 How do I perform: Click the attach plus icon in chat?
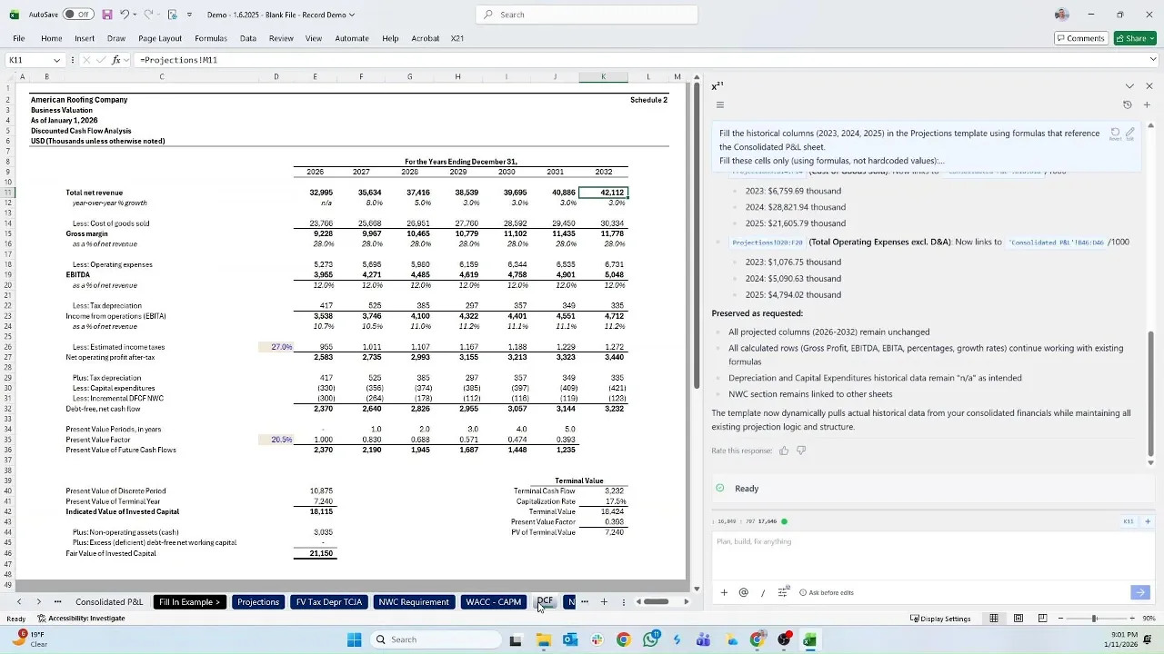724,592
